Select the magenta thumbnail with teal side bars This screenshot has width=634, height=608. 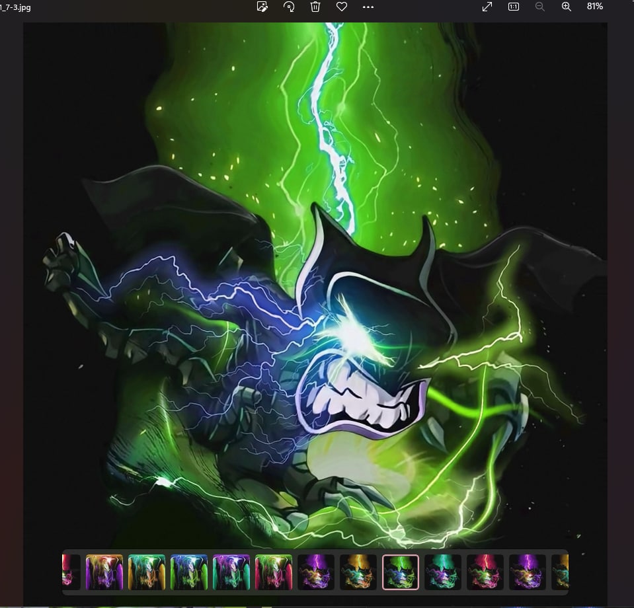tap(231, 572)
